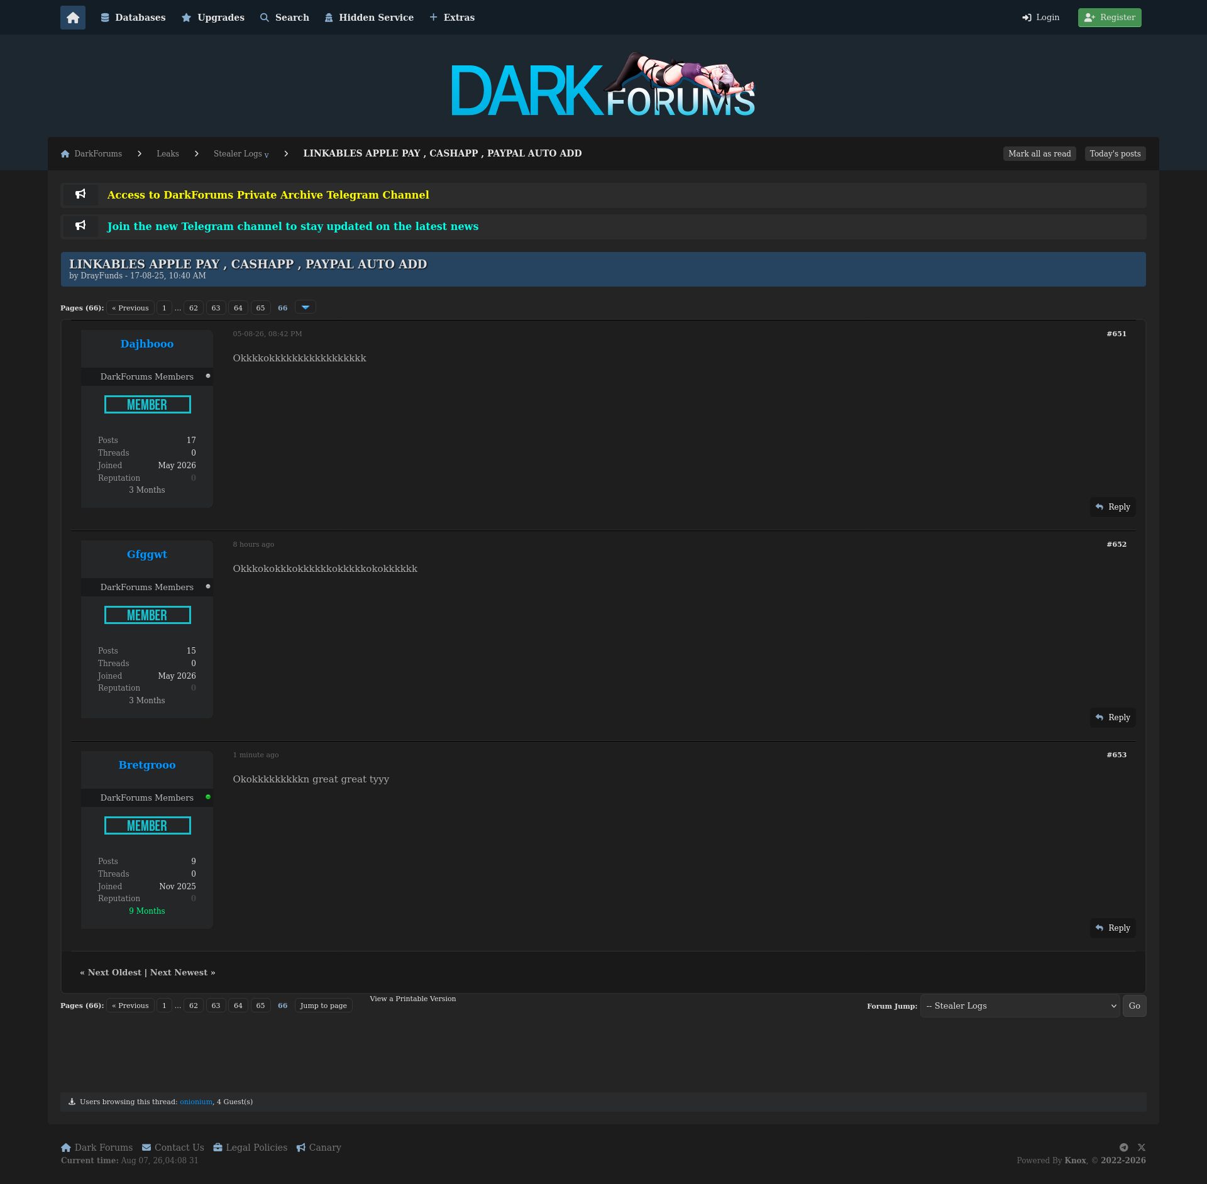Open page 62 in top pagination
1207x1184 pixels.
pos(194,308)
